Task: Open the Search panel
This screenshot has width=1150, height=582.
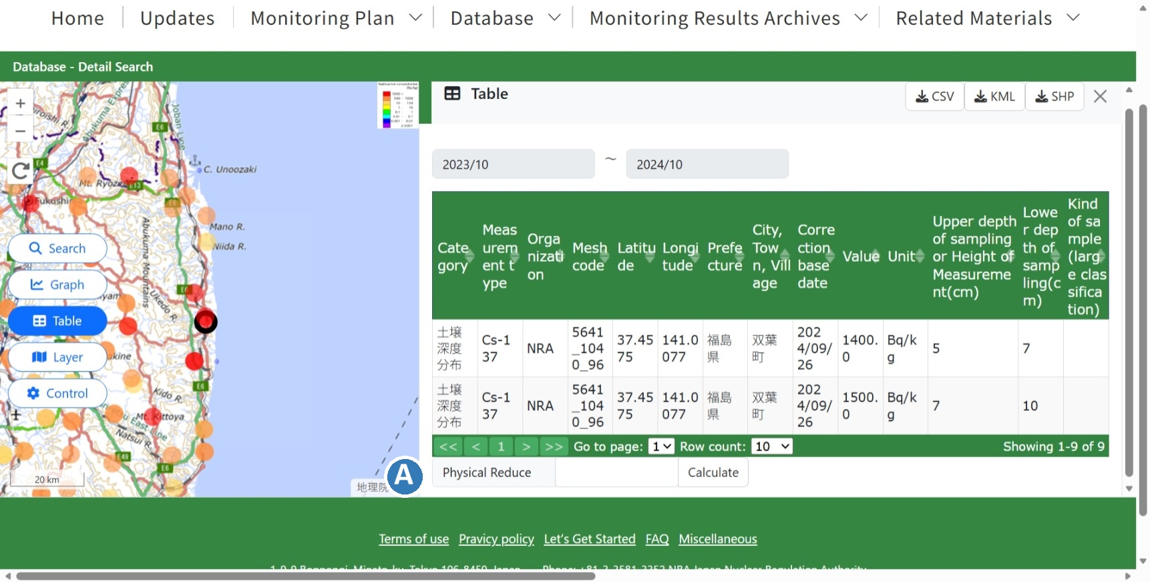Action: (57, 248)
